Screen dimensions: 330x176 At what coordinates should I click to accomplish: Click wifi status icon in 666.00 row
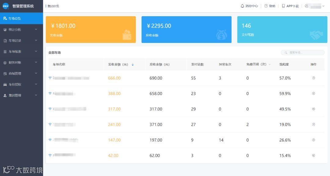point(50,78)
